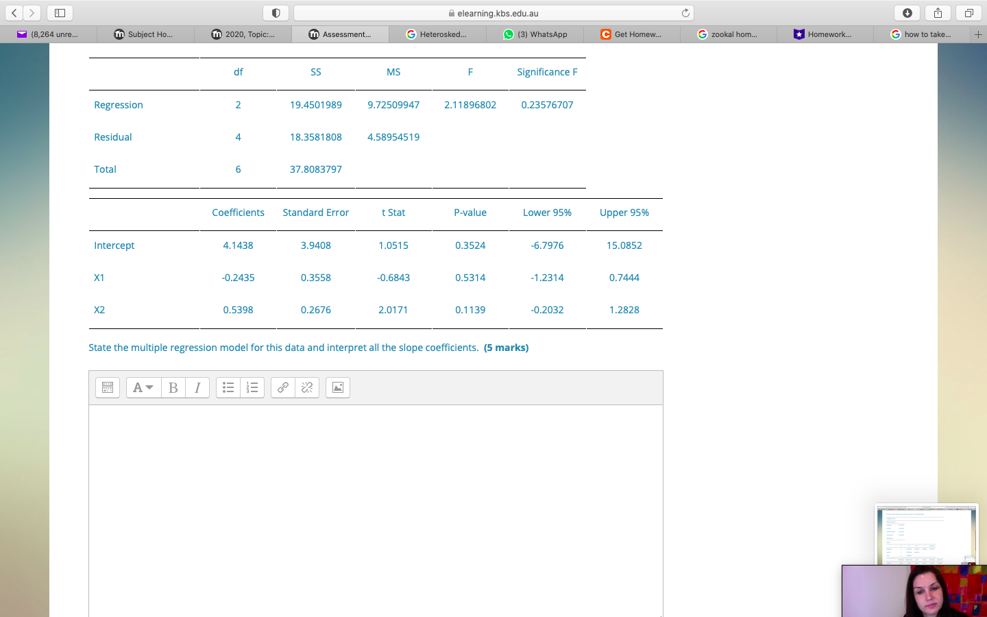Go forward using Safari forward arrow
The height and width of the screenshot is (617, 987).
[32, 13]
